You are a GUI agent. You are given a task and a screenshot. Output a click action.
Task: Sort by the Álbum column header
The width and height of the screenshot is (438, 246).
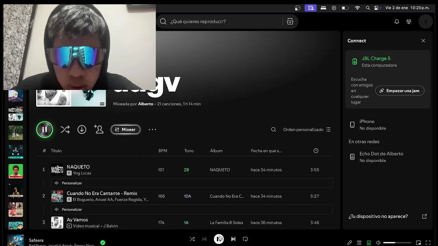216,151
